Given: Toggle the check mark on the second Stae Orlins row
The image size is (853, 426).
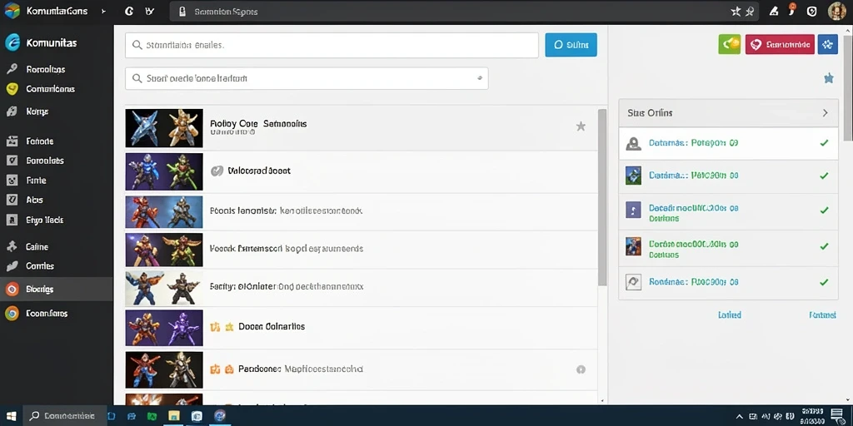Looking at the screenshot, I should click(x=824, y=176).
